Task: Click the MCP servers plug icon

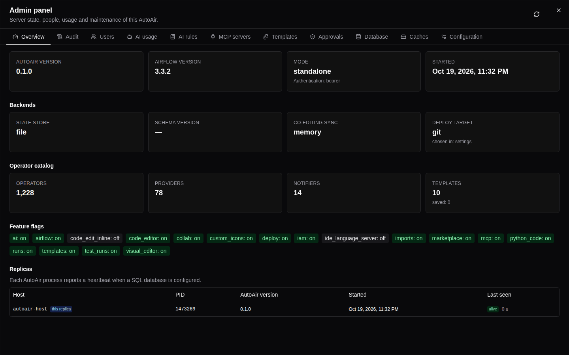Action: pos(213,37)
